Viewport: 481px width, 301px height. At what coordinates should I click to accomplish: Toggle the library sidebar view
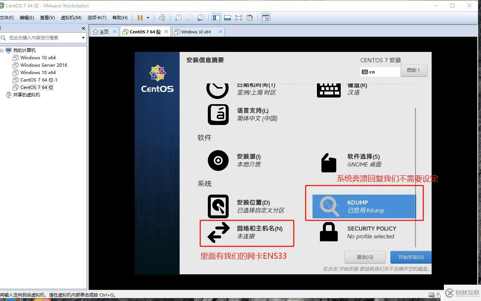[x=216, y=18]
